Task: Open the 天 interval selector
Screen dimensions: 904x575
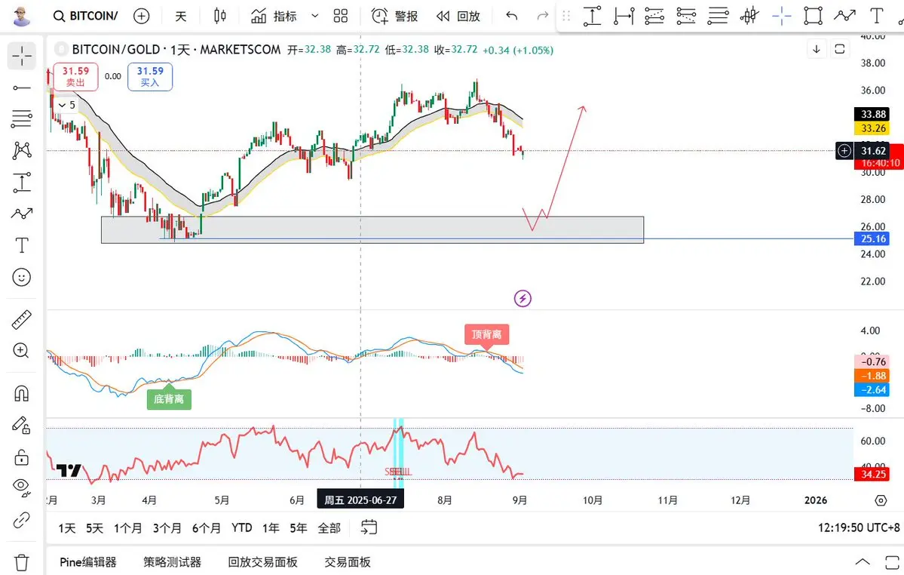Action: click(181, 16)
